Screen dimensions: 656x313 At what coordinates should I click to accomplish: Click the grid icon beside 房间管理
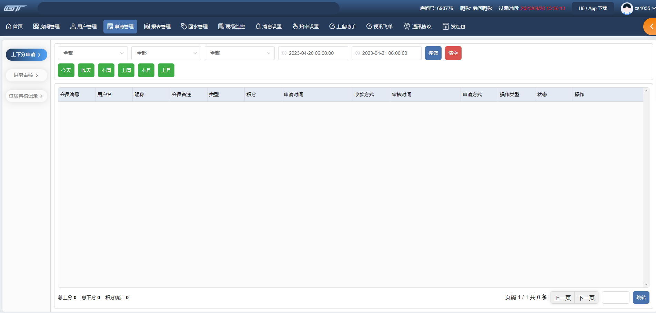(x=36, y=26)
